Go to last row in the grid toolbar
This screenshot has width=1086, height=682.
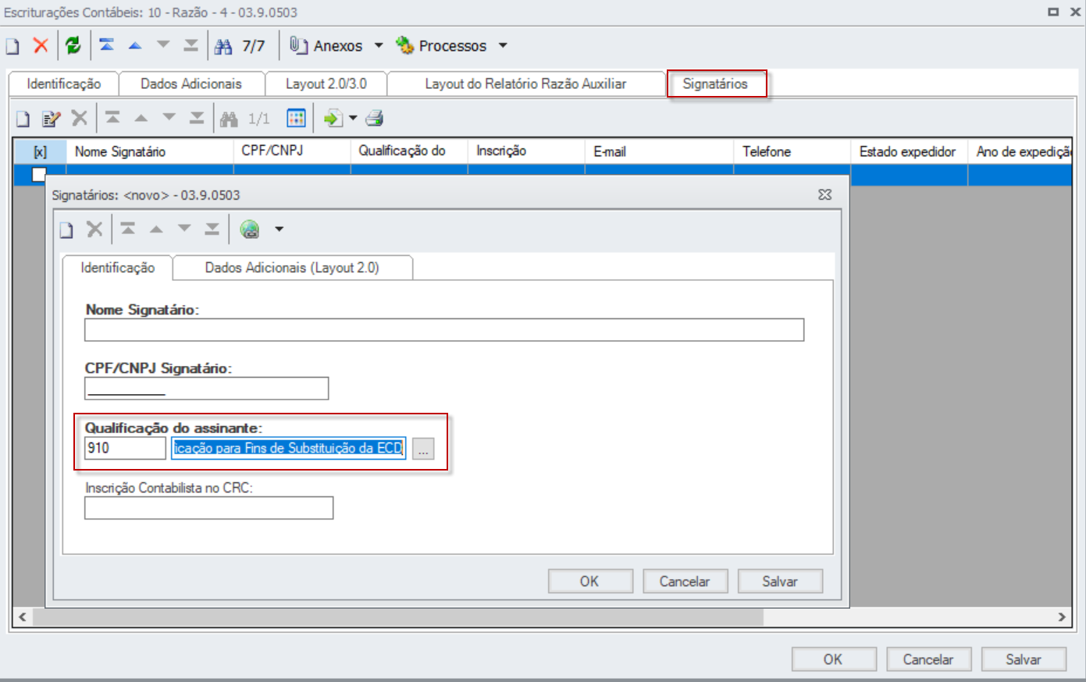(x=197, y=118)
